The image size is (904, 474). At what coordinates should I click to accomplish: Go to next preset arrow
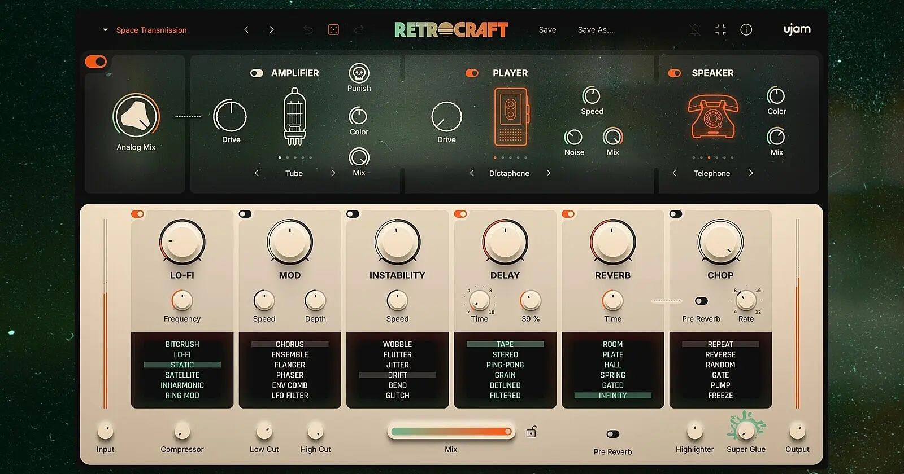pyautogui.click(x=272, y=30)
